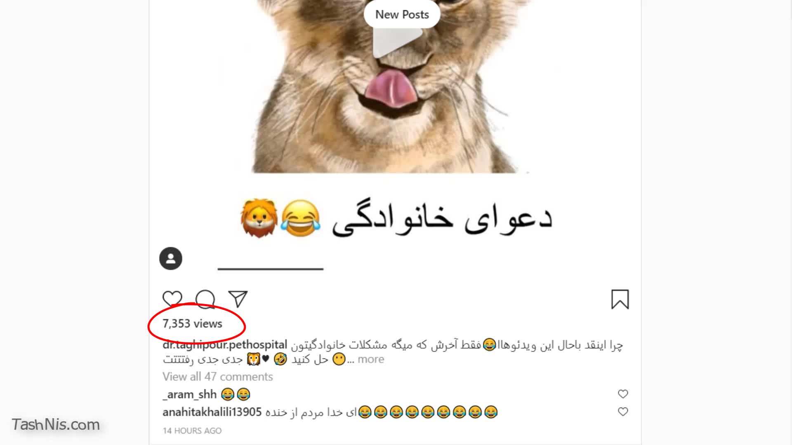The image size is (792, 445).
Task: Click the TashNis.com watermark
Action: tap(56, 425)
